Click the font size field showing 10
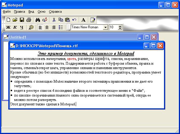 [113, 27]
